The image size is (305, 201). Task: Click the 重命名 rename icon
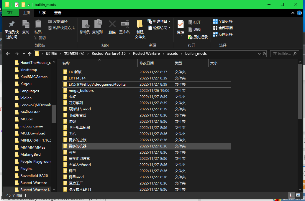[x=124, y=24]
